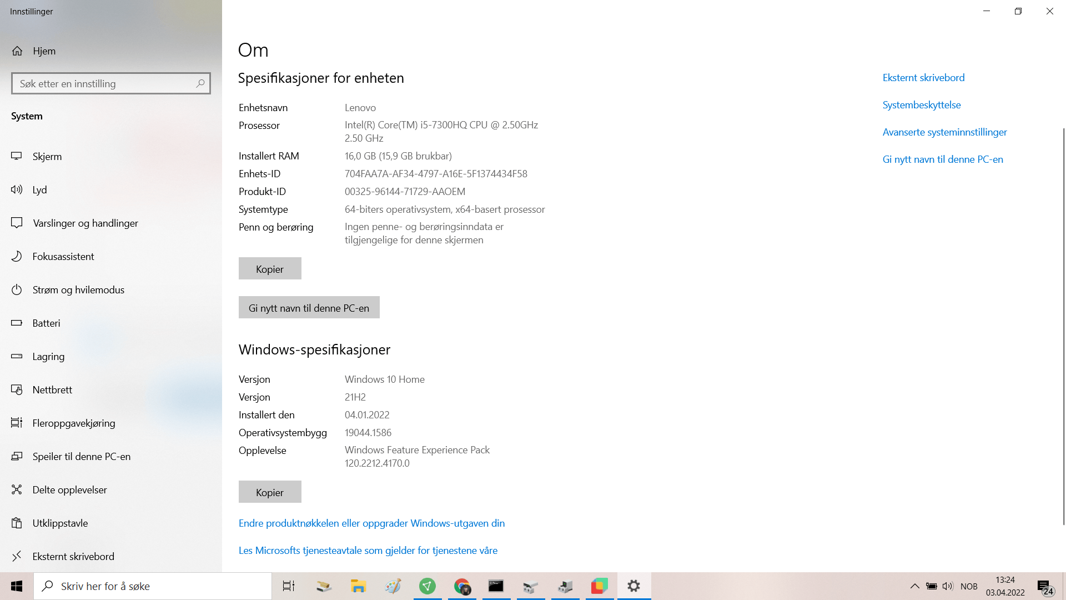Select Fleroppgavekjøring in the sidebar
This screenshot has height=600, width=1066.
click(74, 423)
